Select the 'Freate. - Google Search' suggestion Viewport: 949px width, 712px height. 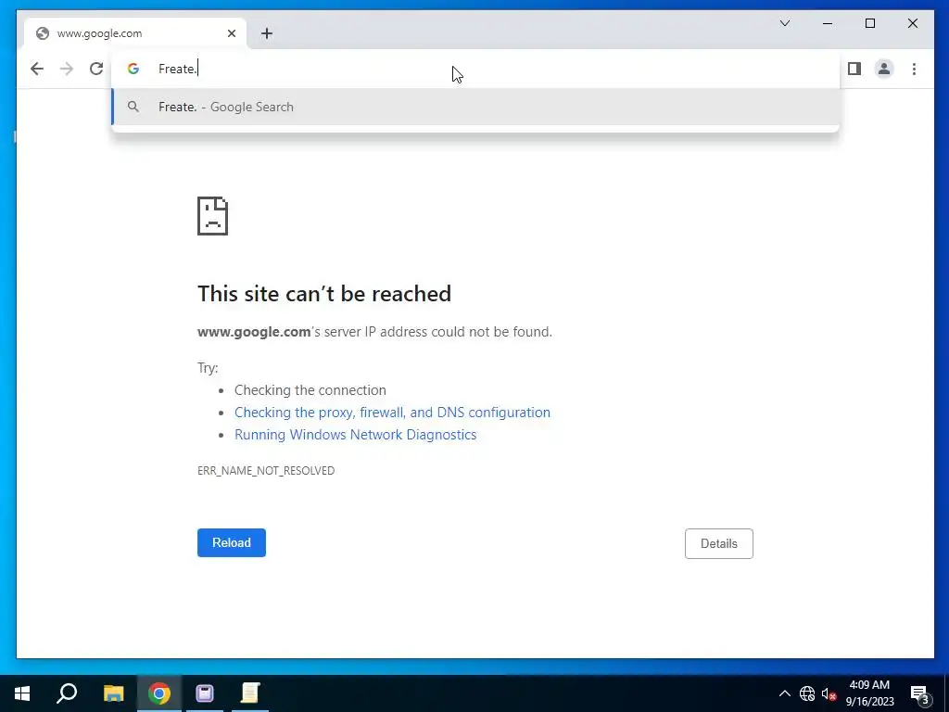coord(475,107)
